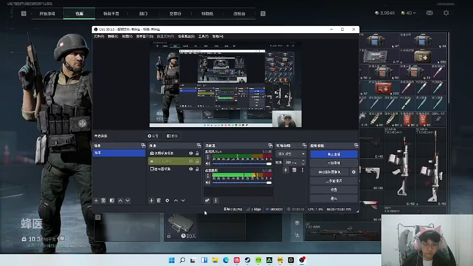Open OBS File (F) menu

[99, 36]
